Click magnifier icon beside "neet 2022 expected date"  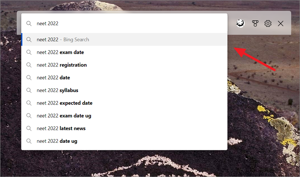29,103
